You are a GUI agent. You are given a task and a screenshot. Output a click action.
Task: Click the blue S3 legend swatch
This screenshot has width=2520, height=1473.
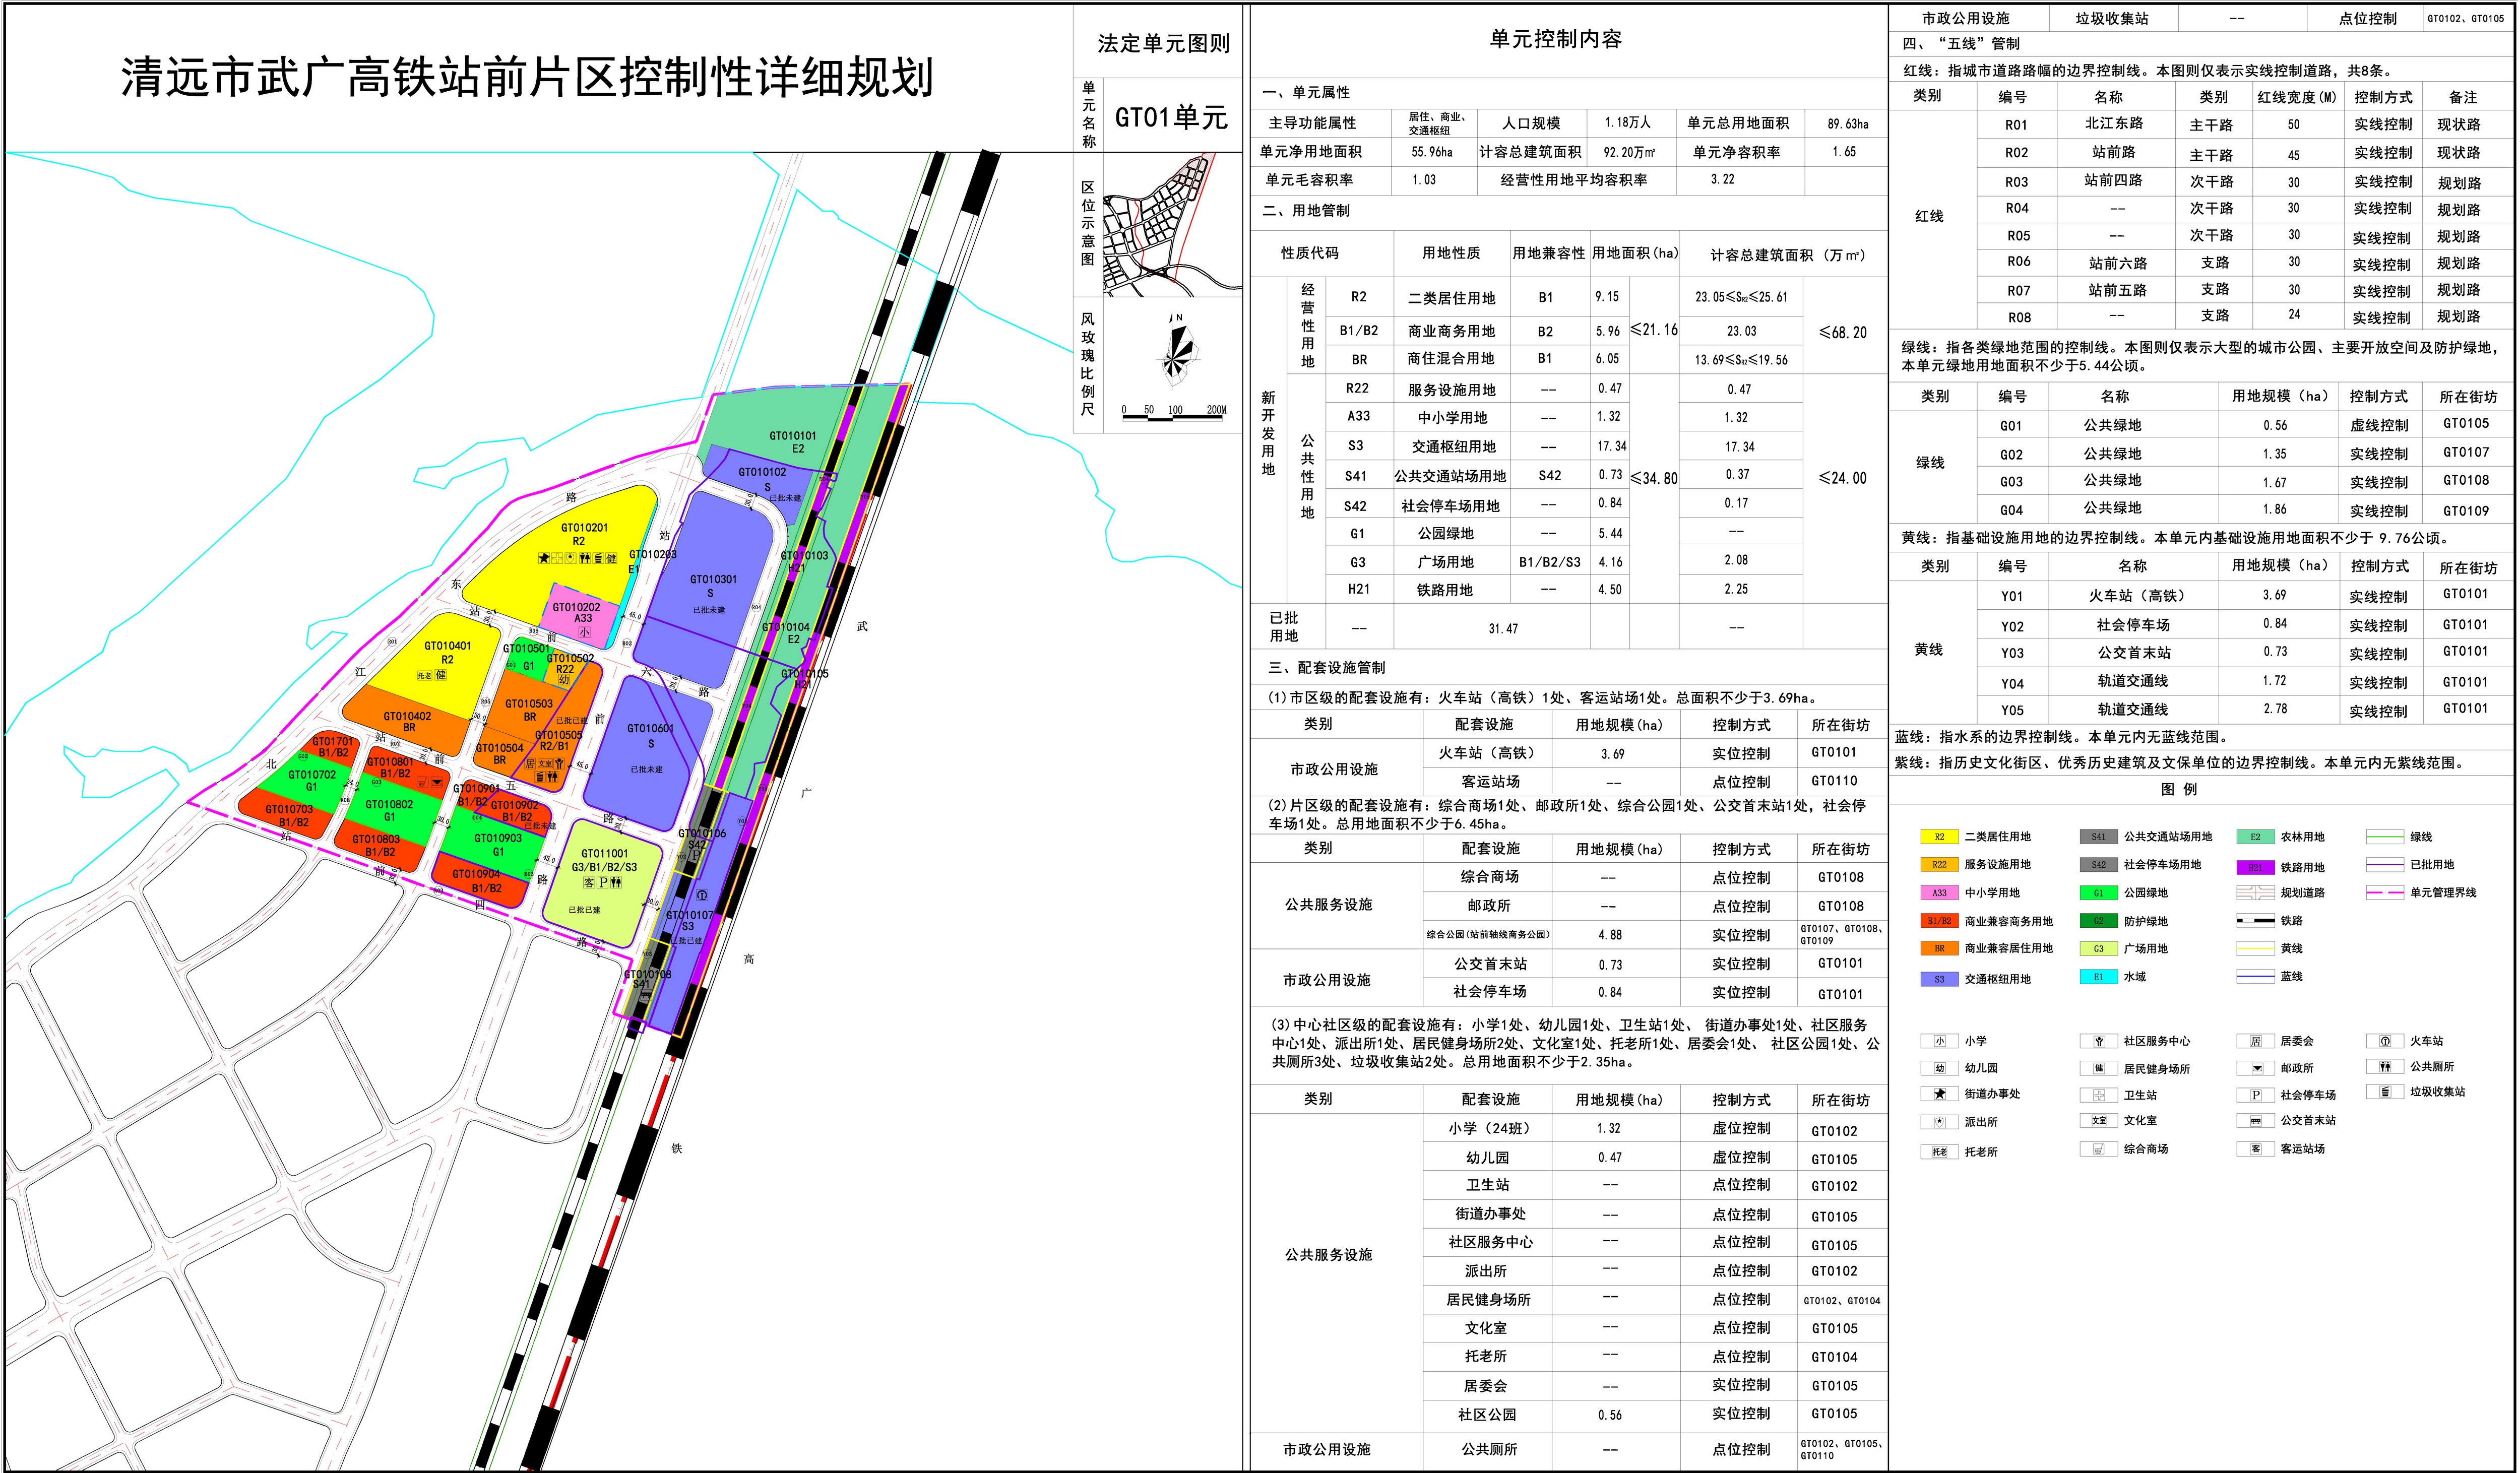(x=1939, y=979)
